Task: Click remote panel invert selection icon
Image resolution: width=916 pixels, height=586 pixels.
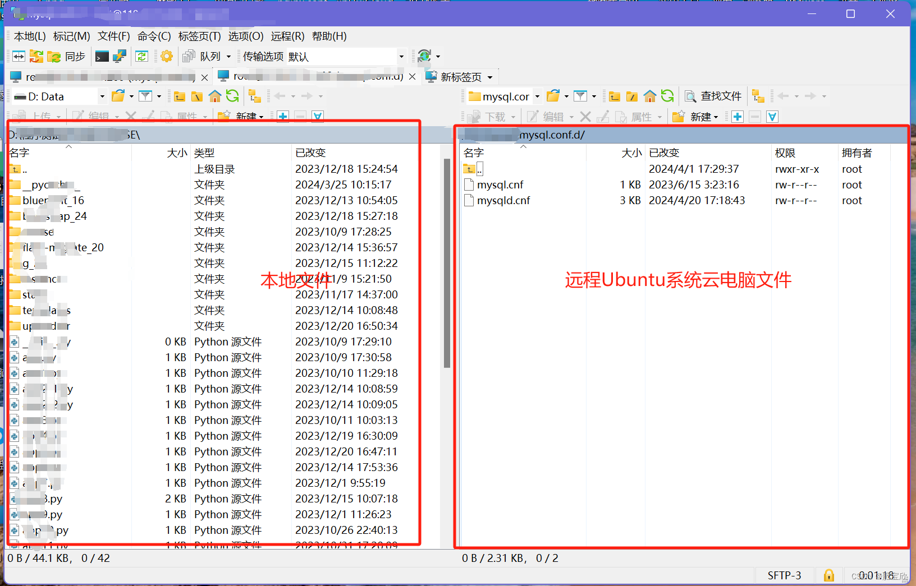Action: click(x=772, y=117)
